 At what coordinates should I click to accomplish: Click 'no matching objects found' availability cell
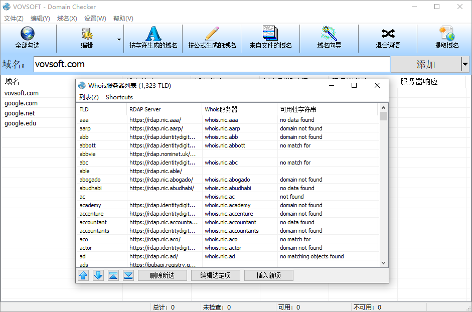(x=312, y=256)
